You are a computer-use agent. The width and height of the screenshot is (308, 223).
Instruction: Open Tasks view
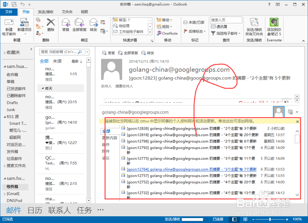pos(84,210)
